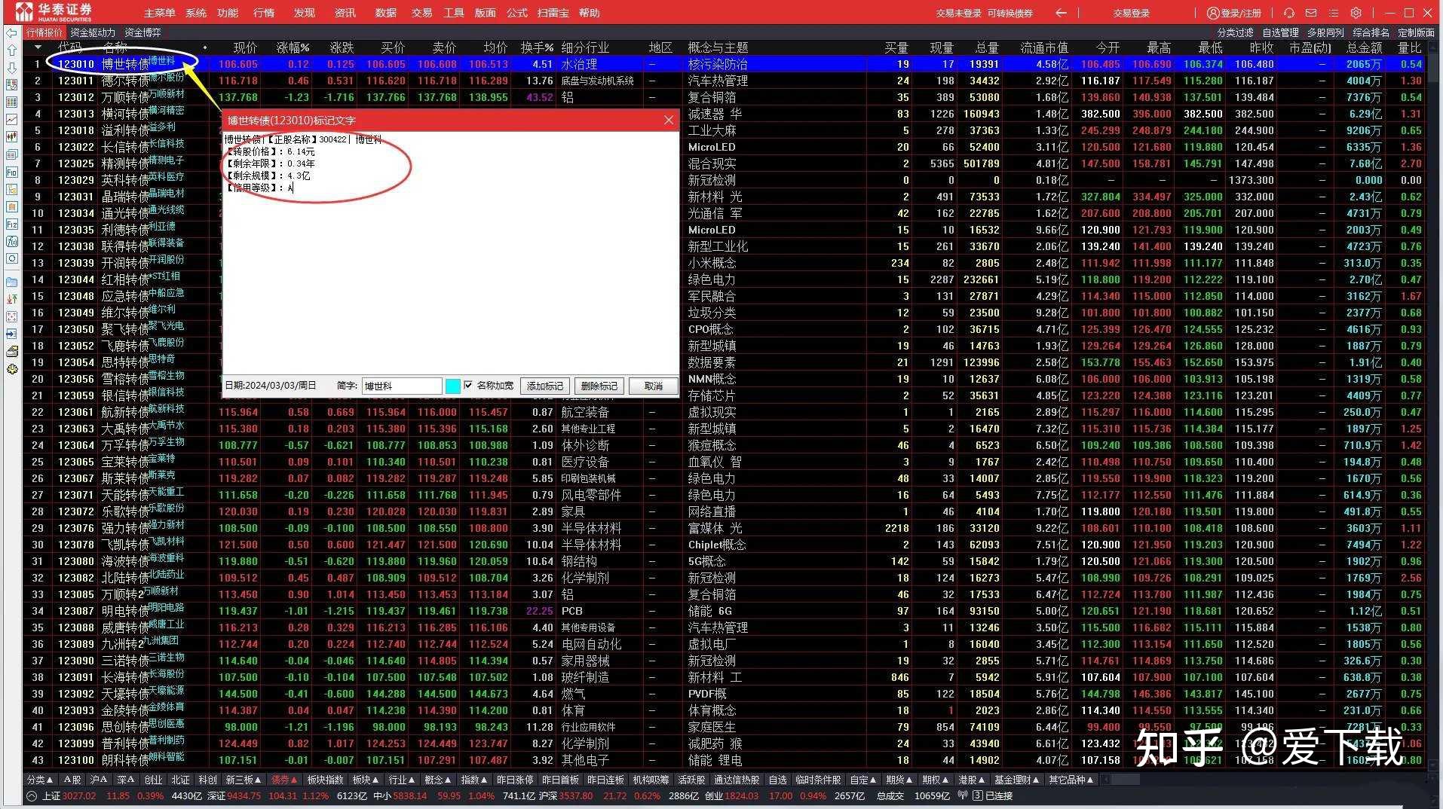The width and height of the screenshot is (1443, 809).
Task: Click the 取消 button in dialog
Action: (654, 386)
